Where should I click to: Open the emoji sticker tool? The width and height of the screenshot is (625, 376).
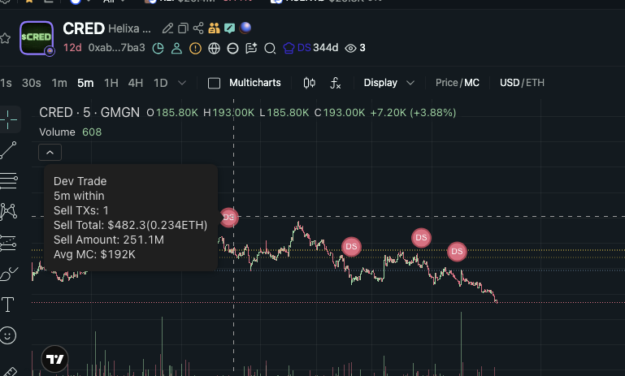pyautogui.click(x=8, y=335)
